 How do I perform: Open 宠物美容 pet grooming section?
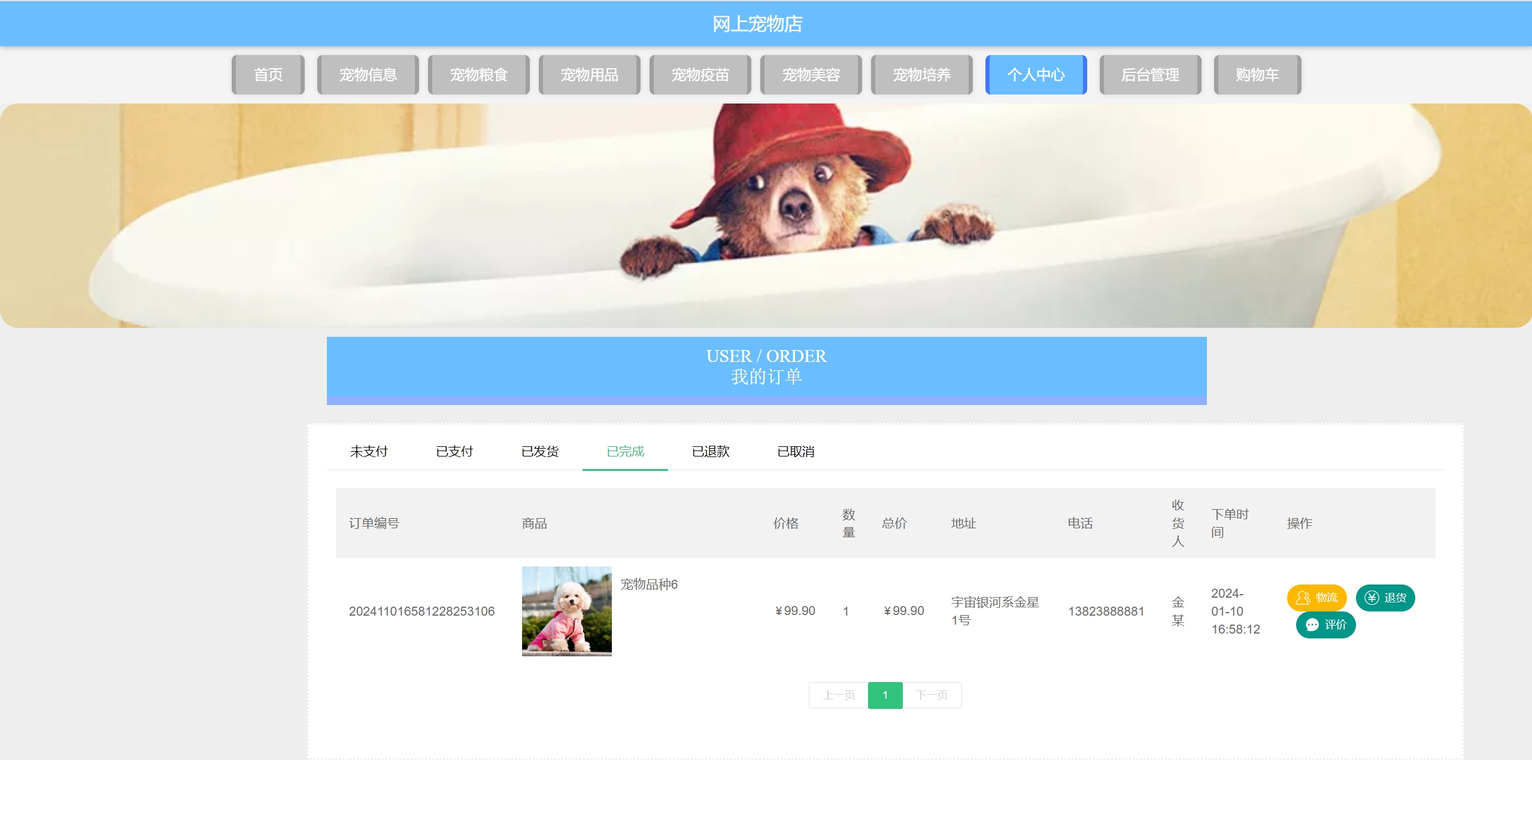tap(811, 75)
